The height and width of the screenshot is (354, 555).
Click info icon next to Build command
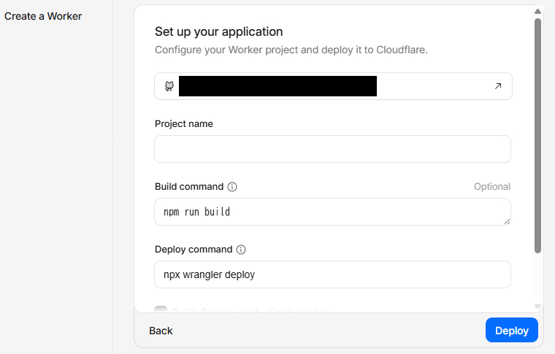point(232,187)
